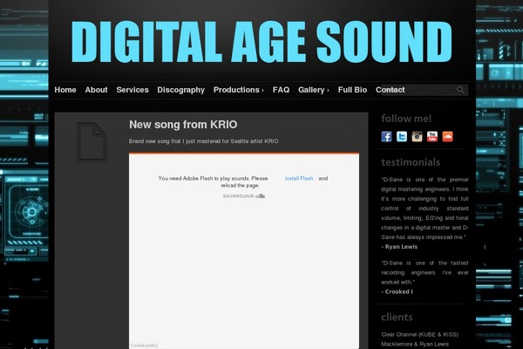Expand the Gallery submenu
The image size is (523, 349).
point(314,90)
